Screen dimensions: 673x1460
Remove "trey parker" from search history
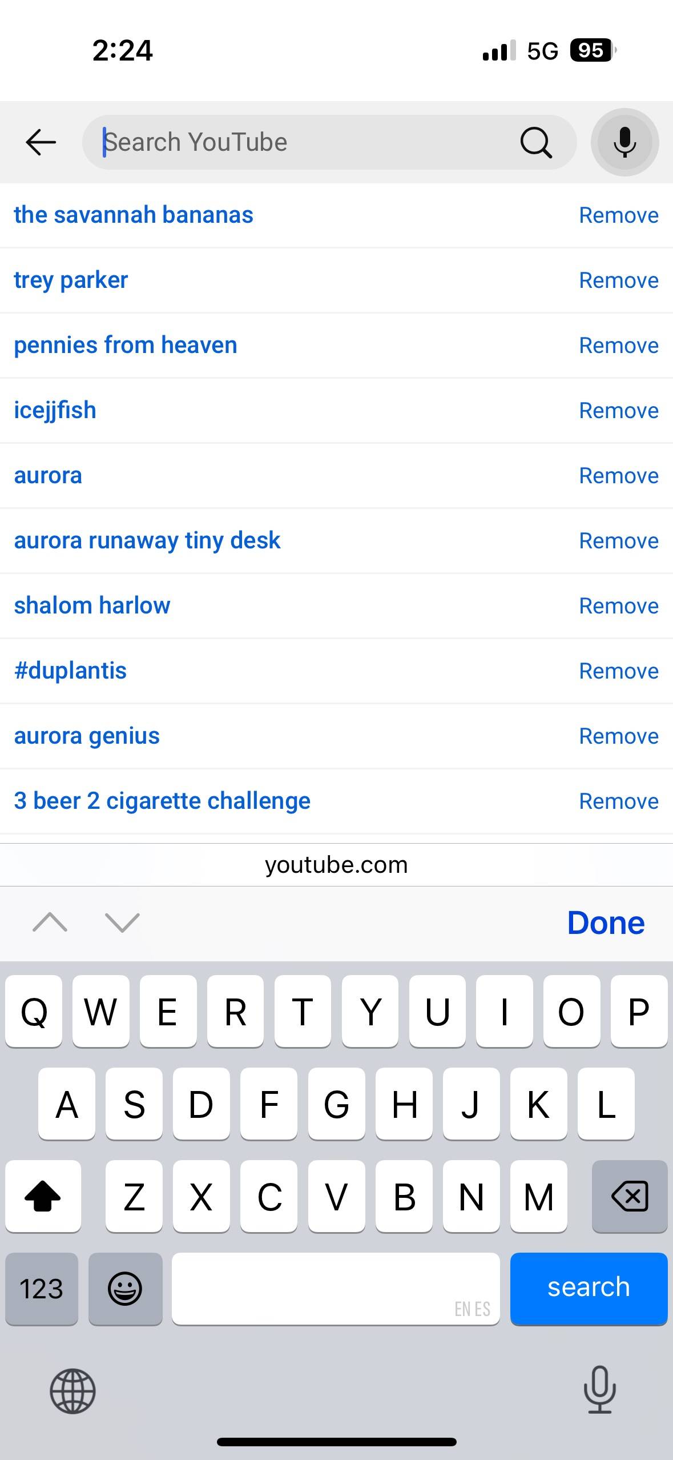click(619, 280)
